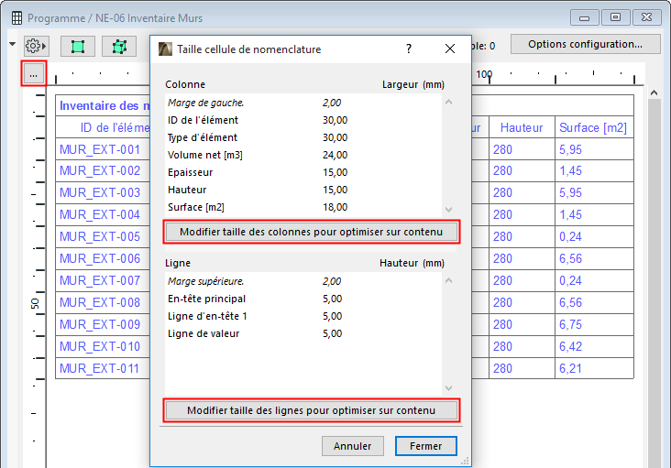The image size is (671, 468).
Task: Close the Taille cellule de nomenclature dialog
Action: click(450, 49)
